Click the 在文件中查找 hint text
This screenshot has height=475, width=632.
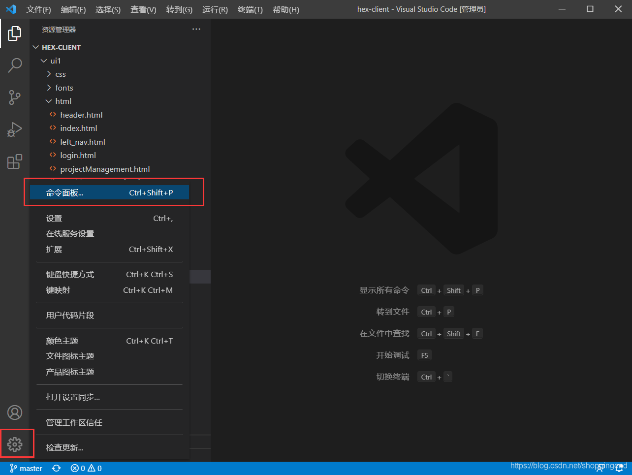(x=384, y=334)
